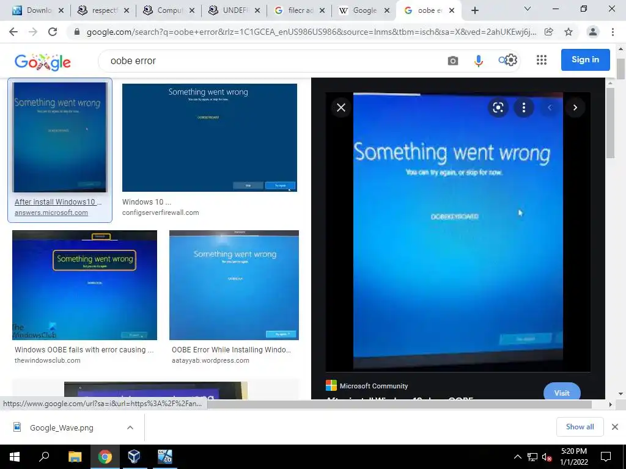Screen dimensions: 626x469
Task: Open the Google apps grid
Action: (x=542, y=60)
